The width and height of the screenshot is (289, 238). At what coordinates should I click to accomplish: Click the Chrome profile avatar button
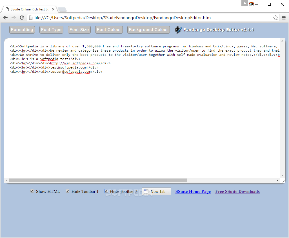pyautogui.click(x=244, y=3)
